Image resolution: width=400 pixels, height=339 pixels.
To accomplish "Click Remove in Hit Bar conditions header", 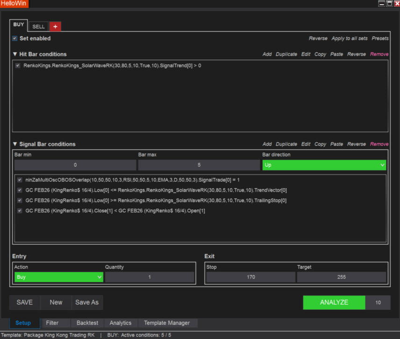I will click(379, 54).
